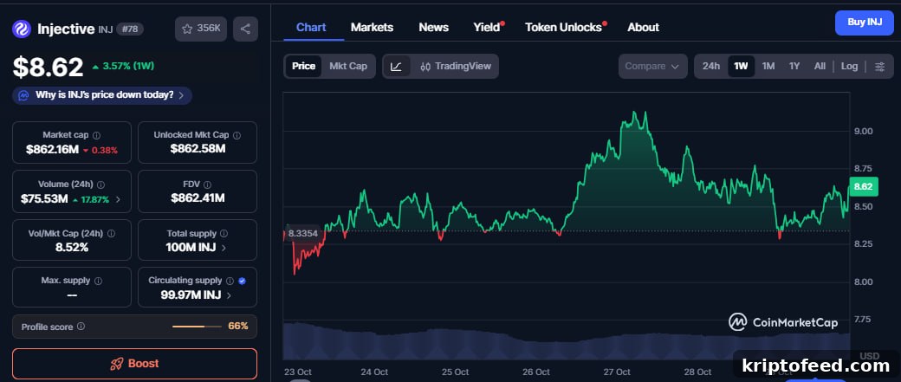
Task: Open the Yield tab
Action: coord(487,27)
